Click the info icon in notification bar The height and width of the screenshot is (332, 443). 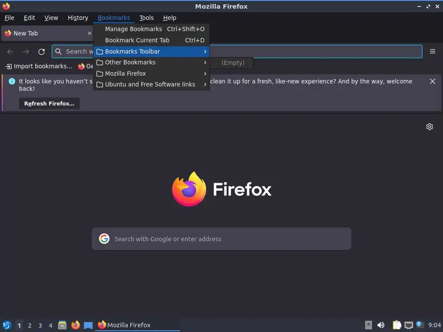12,81
